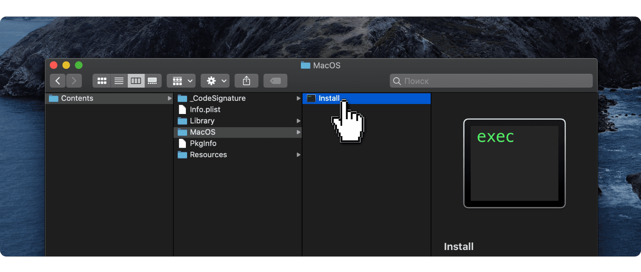
Task: Click the exec preview thumbnail
Action: (514, 163)
